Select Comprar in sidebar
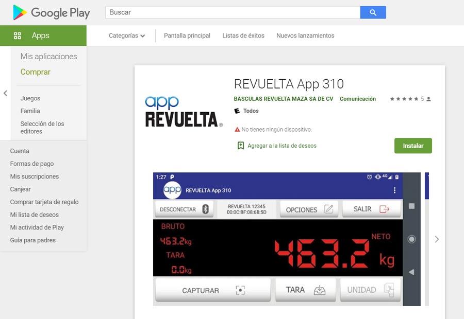464x319 pixels. point(36,72)
